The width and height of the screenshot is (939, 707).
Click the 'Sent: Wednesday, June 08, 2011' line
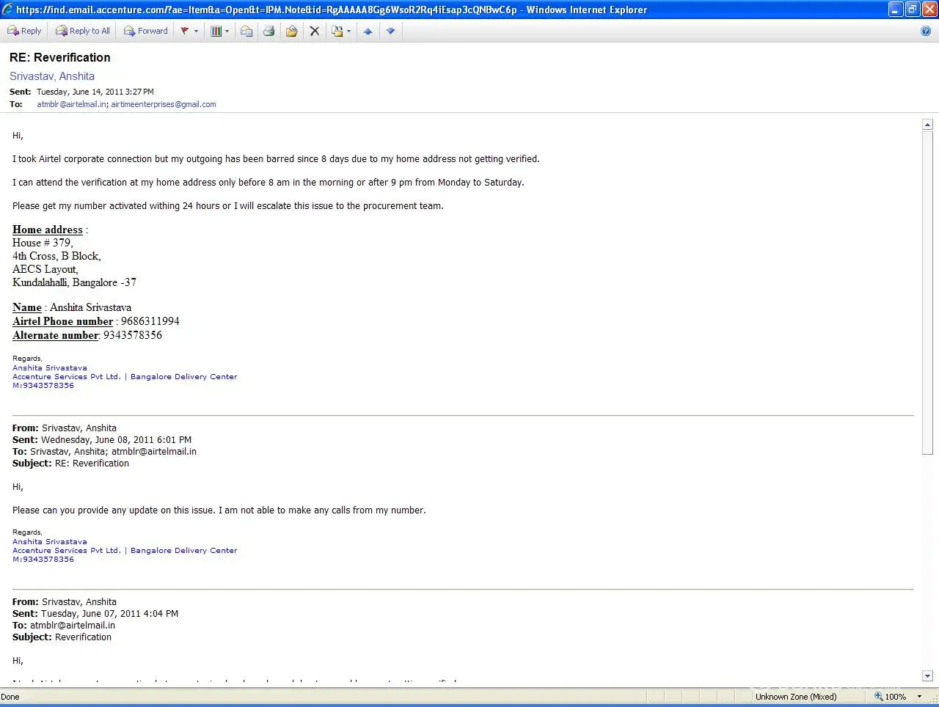pos(102,440)
